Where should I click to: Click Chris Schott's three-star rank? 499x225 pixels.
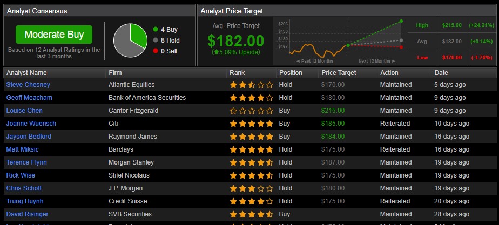point(252,188)
